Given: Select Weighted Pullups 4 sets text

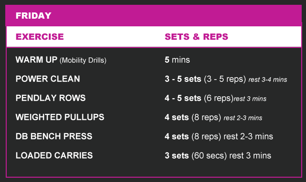Looking at the screenshot, I should click(x=176, y=117).
